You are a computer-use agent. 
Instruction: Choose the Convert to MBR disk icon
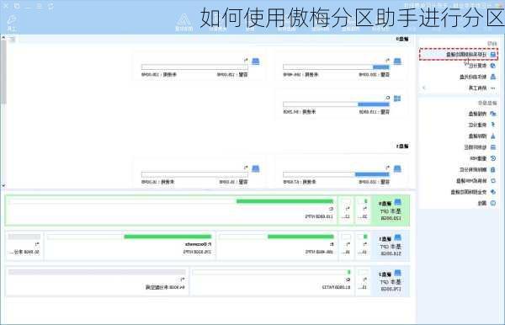(492, 181)
